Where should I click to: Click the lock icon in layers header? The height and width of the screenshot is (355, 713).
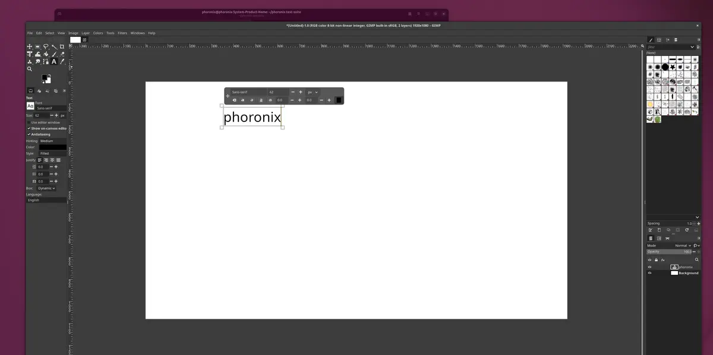tap(656, 260)
